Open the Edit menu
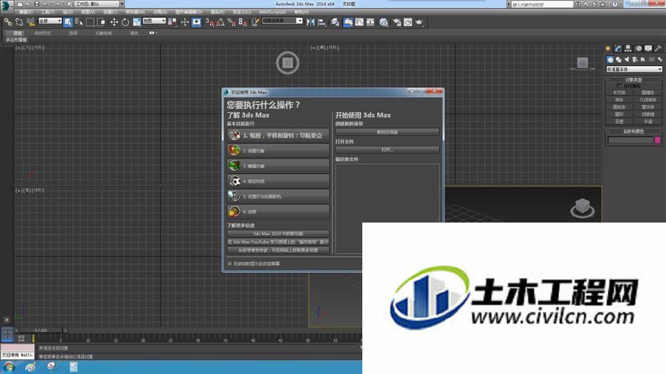Screen dimensions: 666x374 [x=27, y=12]
